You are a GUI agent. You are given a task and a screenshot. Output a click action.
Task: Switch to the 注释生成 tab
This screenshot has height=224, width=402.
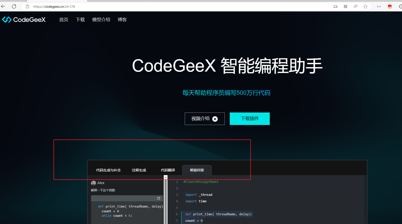pyautogui.click(x=139, y=170)
